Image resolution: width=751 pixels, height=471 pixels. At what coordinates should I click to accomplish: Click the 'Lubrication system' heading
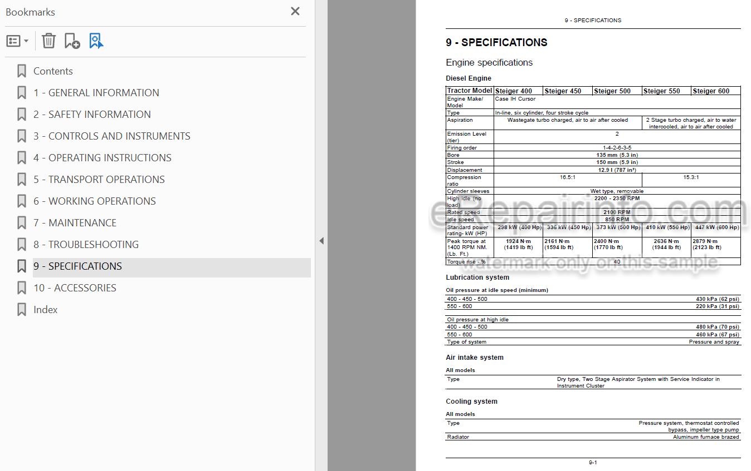(x=477, y=277)
